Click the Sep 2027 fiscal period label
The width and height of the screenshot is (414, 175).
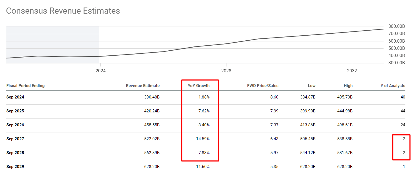[x=15, y=139]
